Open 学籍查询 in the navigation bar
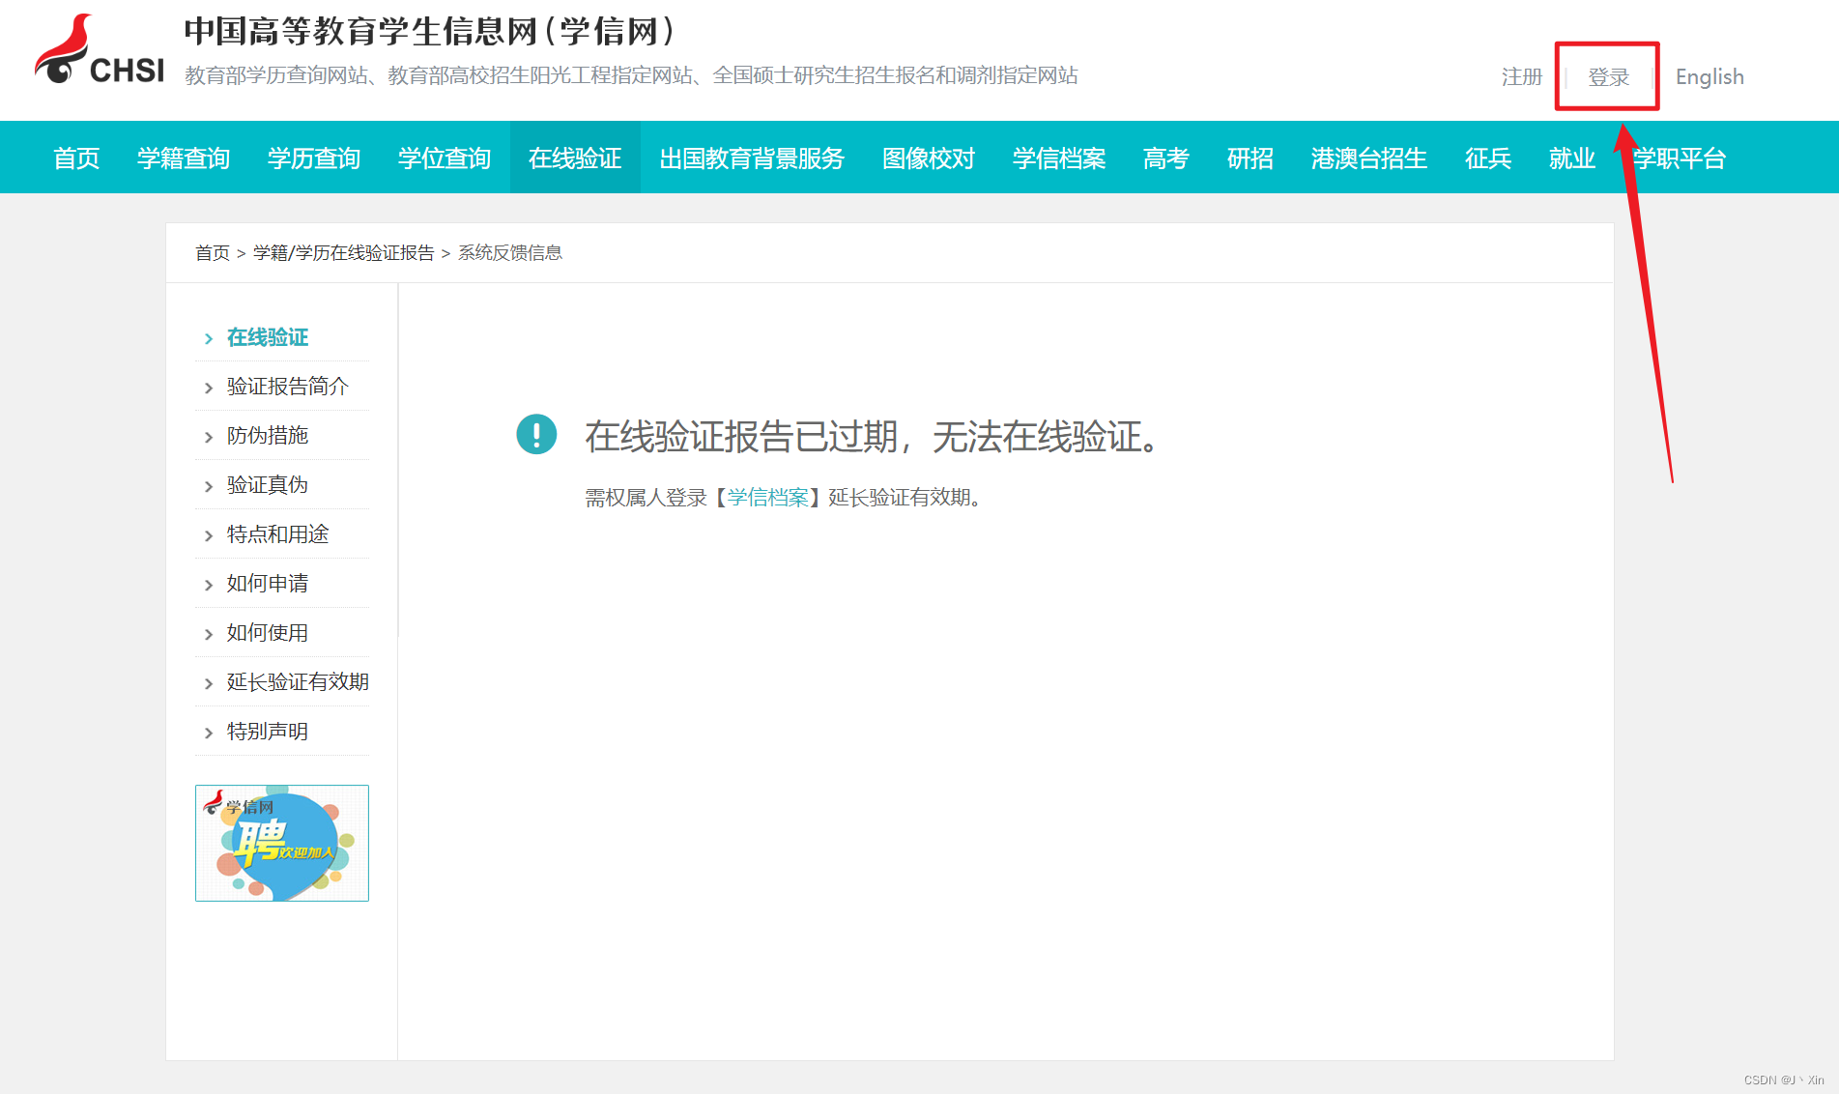 [184, 158]
